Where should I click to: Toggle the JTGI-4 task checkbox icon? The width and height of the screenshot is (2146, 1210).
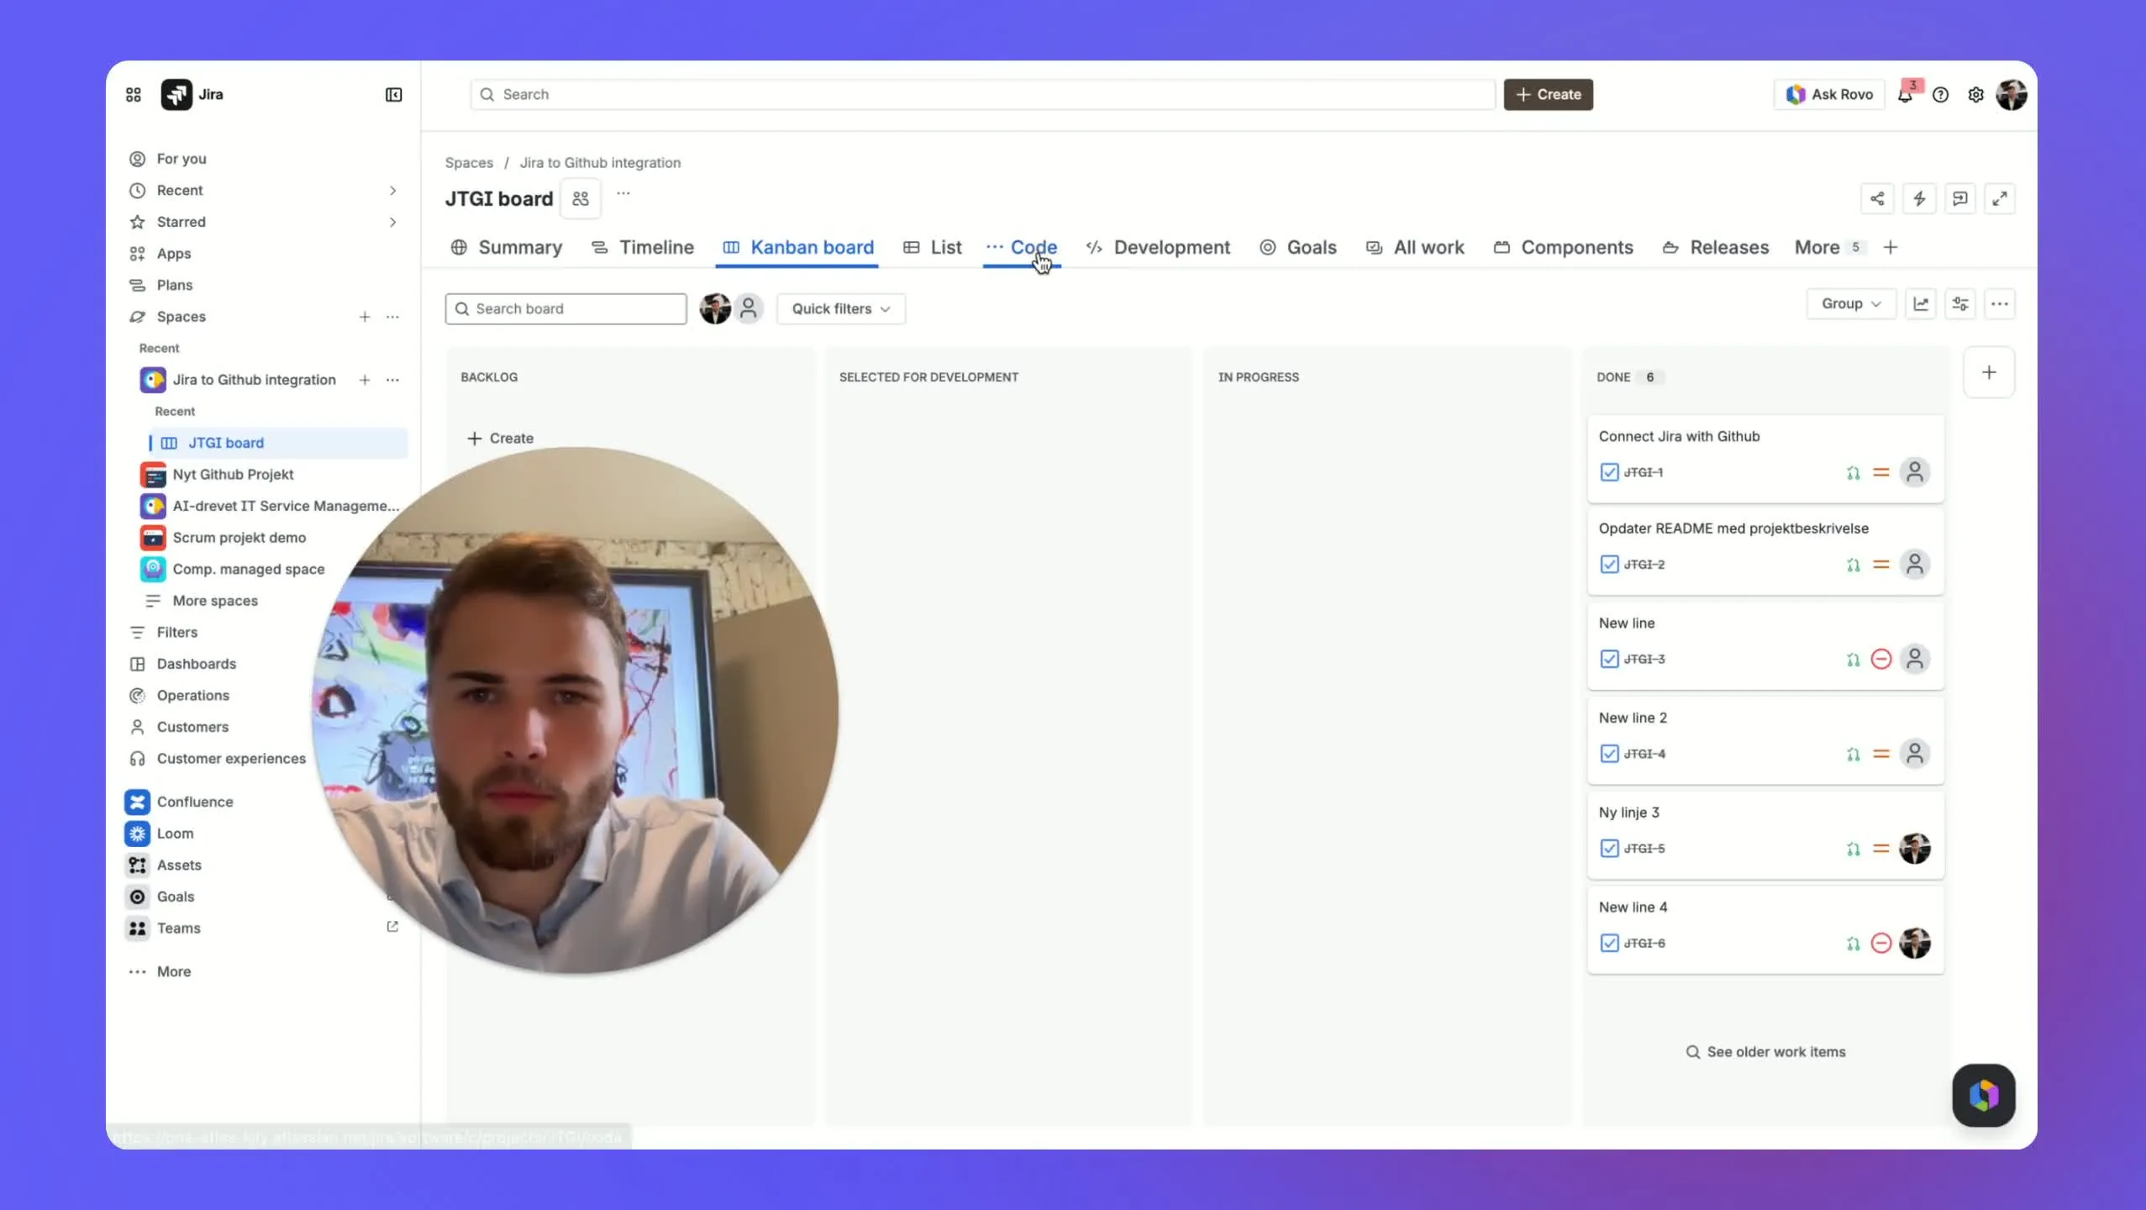1609,754
